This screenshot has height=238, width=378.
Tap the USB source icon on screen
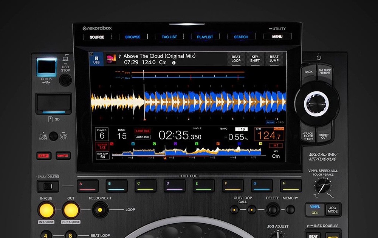coord(96,59)
